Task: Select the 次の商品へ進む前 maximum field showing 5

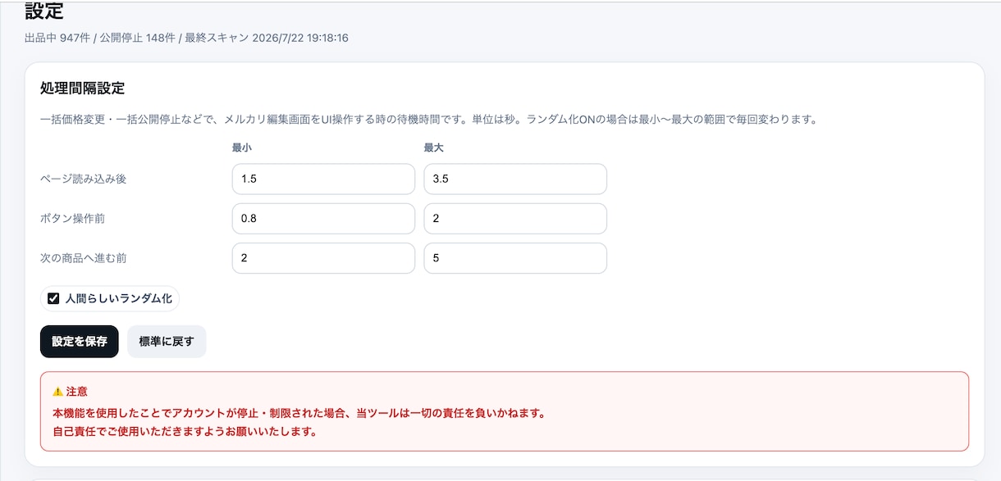Action: point(515,258)
